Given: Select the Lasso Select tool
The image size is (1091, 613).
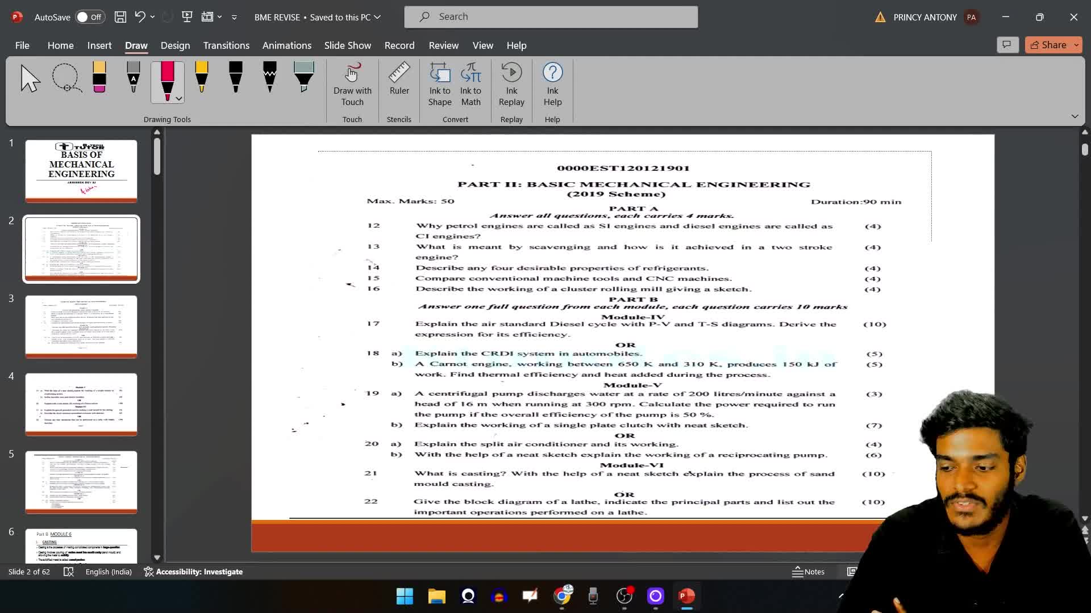Looking at the screenshot, I should click(x=66, y=78).
